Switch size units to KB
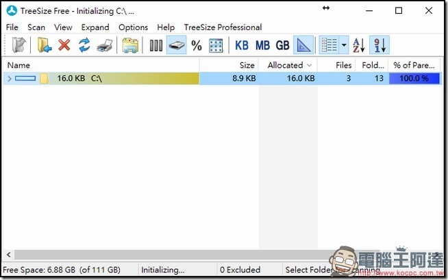 click(242, 45)
